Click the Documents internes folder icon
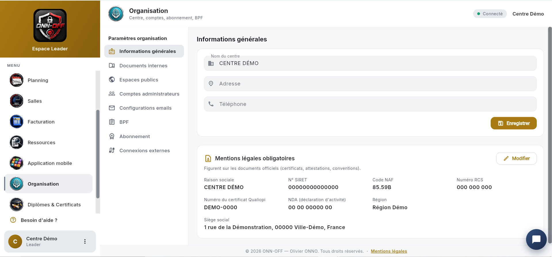This screenshot has height=257, width=552. [112, 66]
